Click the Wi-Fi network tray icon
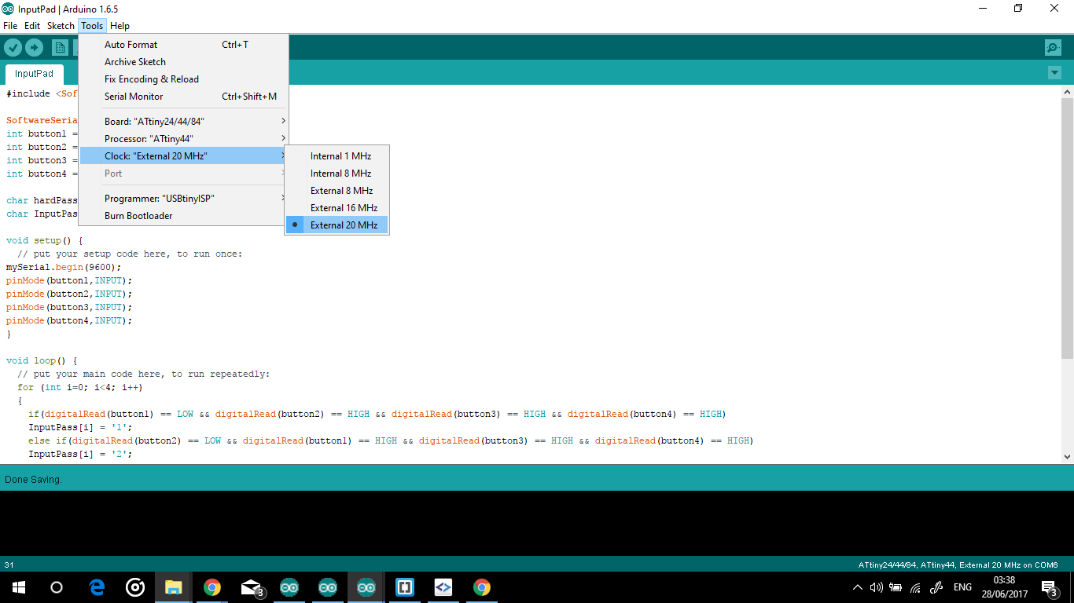Screen dimensions: 1074x603 (x=915, y=587)
